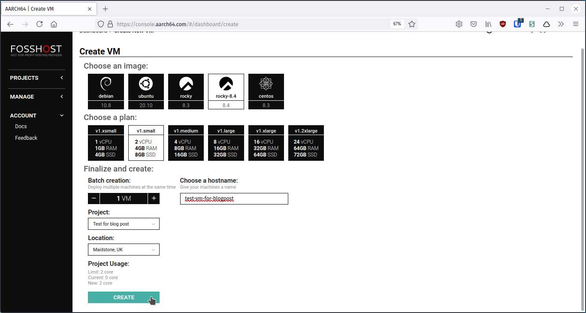Screen dimensions: 586x313
Task: Choose the v1.medium plan
Action: pyautogui.click(x=186, y=143)
